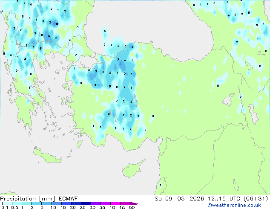This screenshot has height=209, width=270.
Task: Pick the 40–45 mm magenta legend swatch
Action: 115,203
